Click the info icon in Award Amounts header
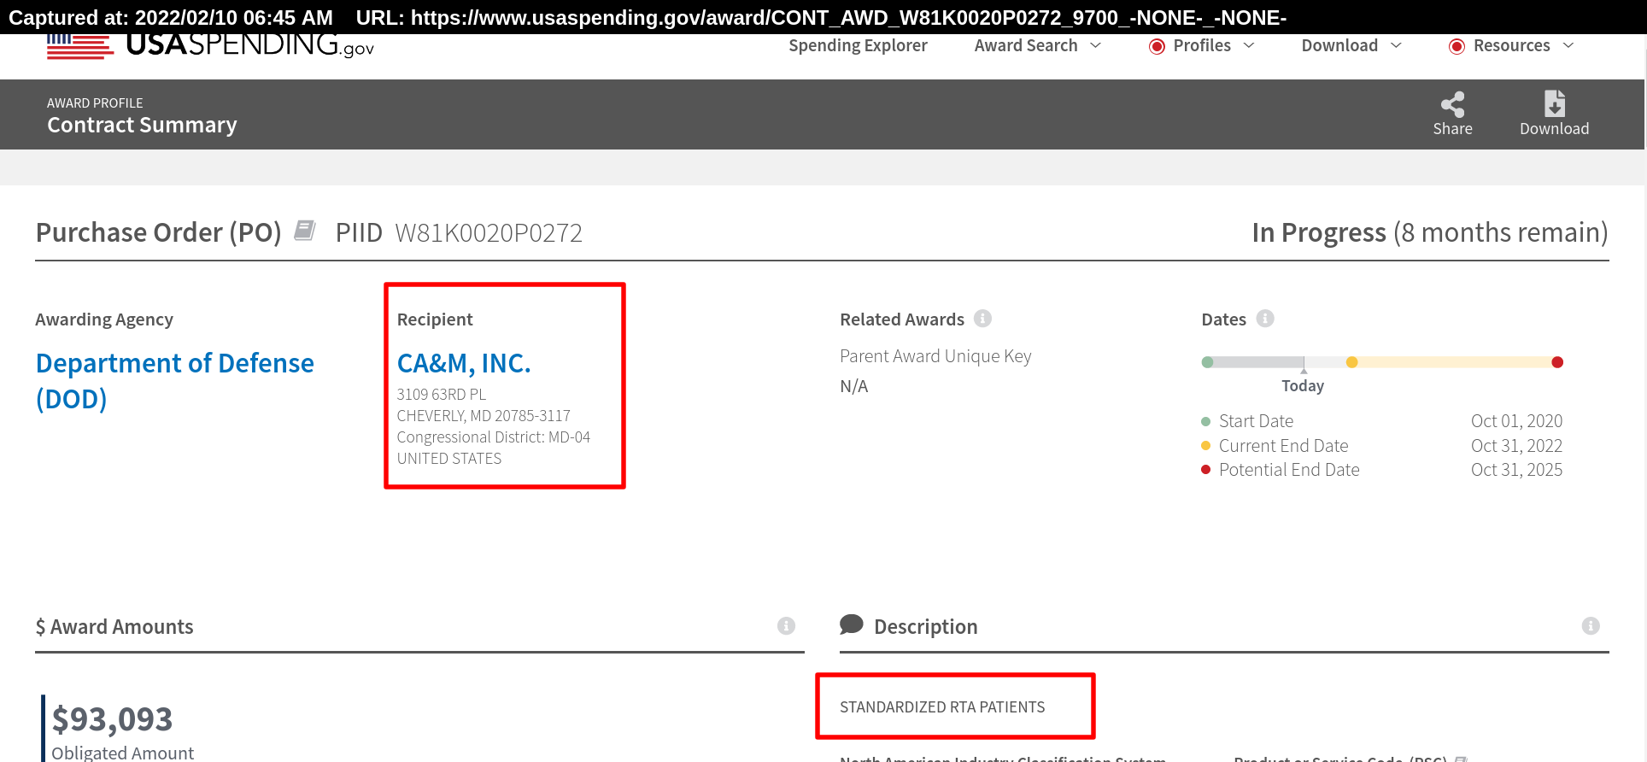Viewport: 1647px width, 762px height. pos(786,626)
